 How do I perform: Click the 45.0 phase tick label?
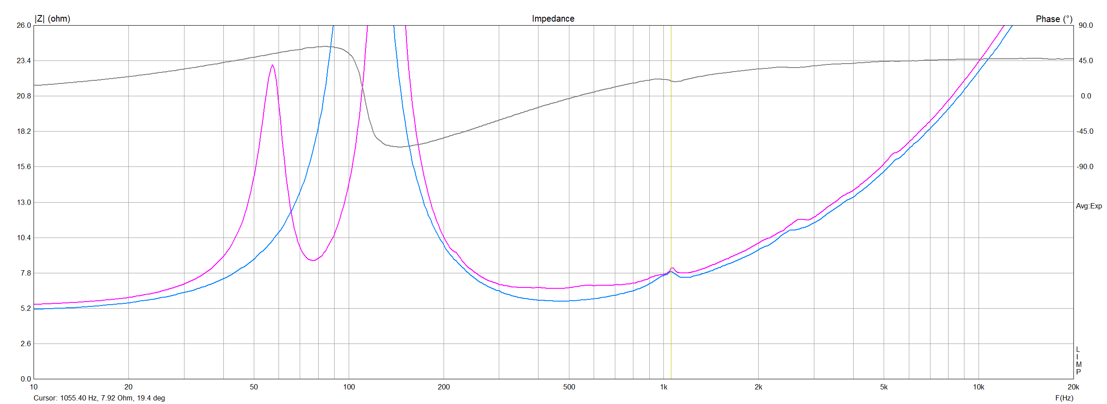[1085, 60]
